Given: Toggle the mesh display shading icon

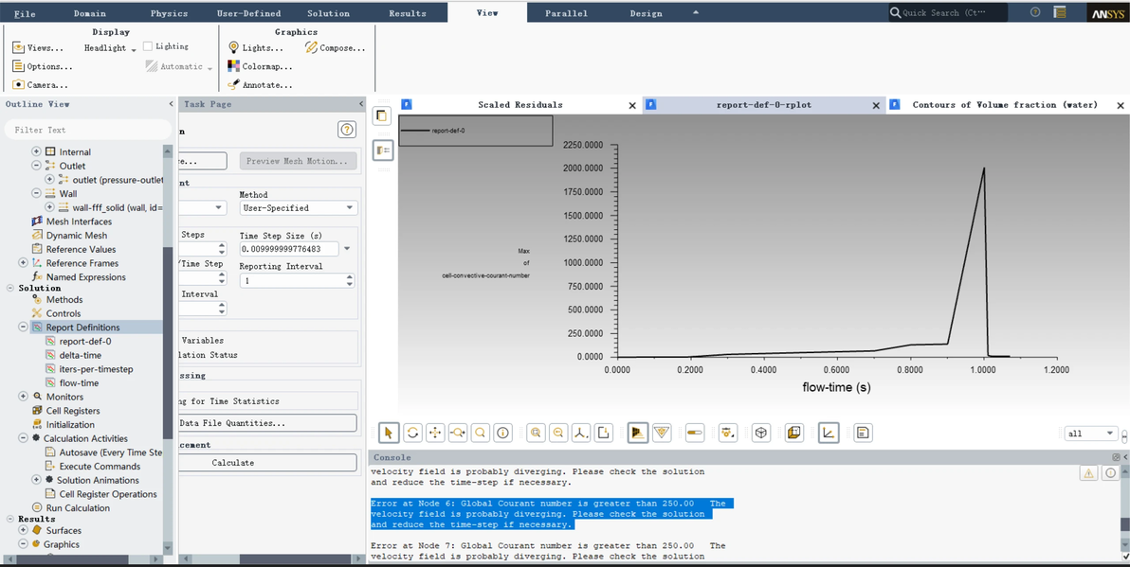Looking at the screenshot, I should (x=638, y=433).
